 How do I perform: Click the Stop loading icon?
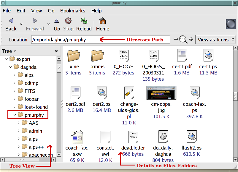pos(68,21)
